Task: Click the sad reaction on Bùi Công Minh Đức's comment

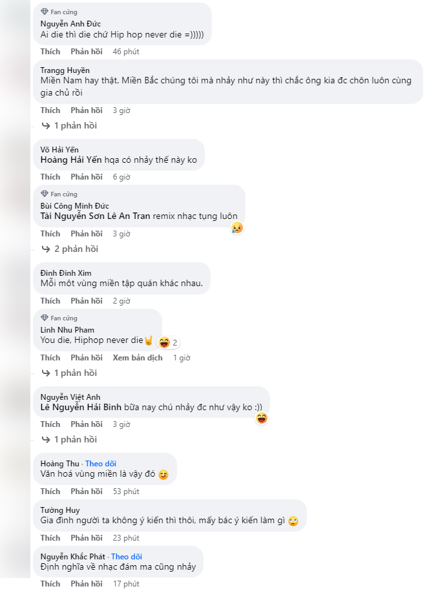Action: tap(237, 227)
